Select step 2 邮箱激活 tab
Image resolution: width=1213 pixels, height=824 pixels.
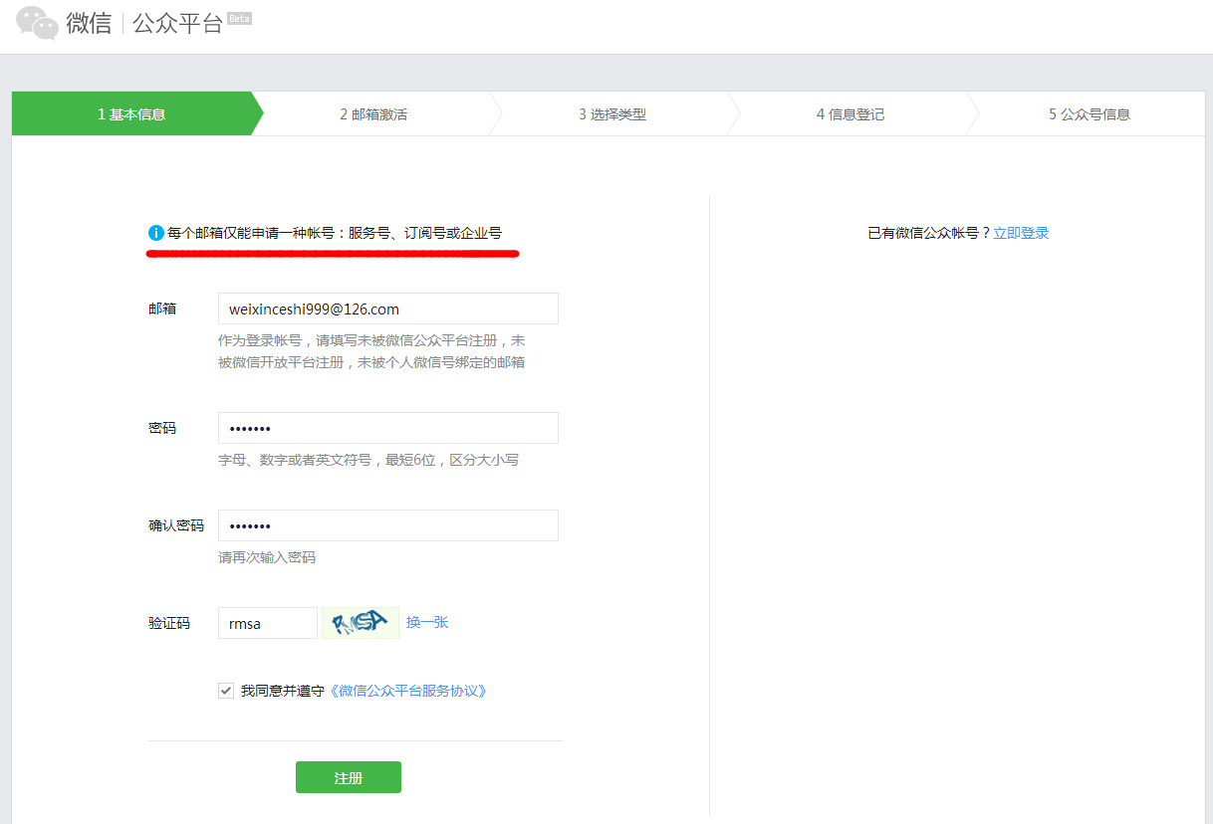click(373, 114)
